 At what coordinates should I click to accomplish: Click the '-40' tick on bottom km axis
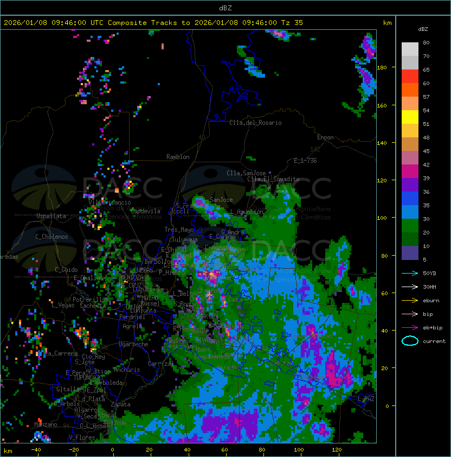36,450
